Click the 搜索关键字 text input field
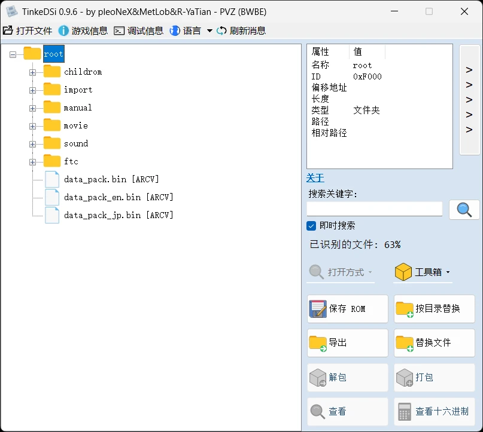 pos(374,209)
